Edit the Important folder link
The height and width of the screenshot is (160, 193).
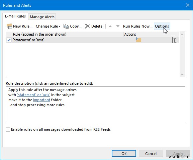coord(41,100)
